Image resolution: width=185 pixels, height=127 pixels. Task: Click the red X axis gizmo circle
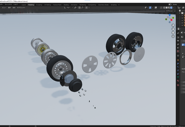click(x=172, y=20)
